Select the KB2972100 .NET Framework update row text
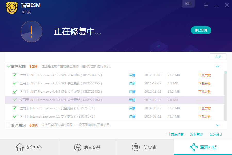The height and width of the screenshot is (155, 232). coord(61,100)
